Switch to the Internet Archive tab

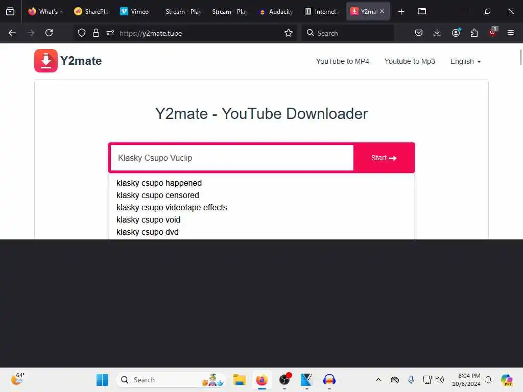322,12
